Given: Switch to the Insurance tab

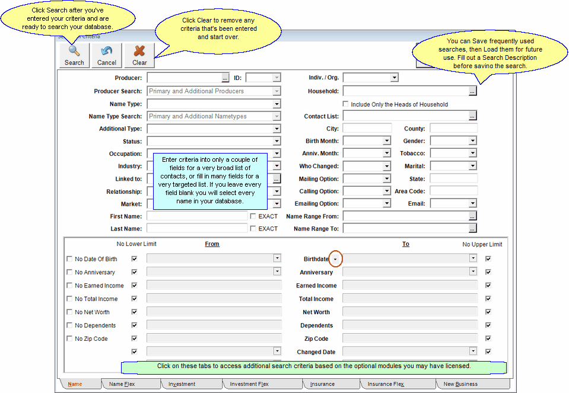Looking at the screenshot, I should (x=330, y=384).
